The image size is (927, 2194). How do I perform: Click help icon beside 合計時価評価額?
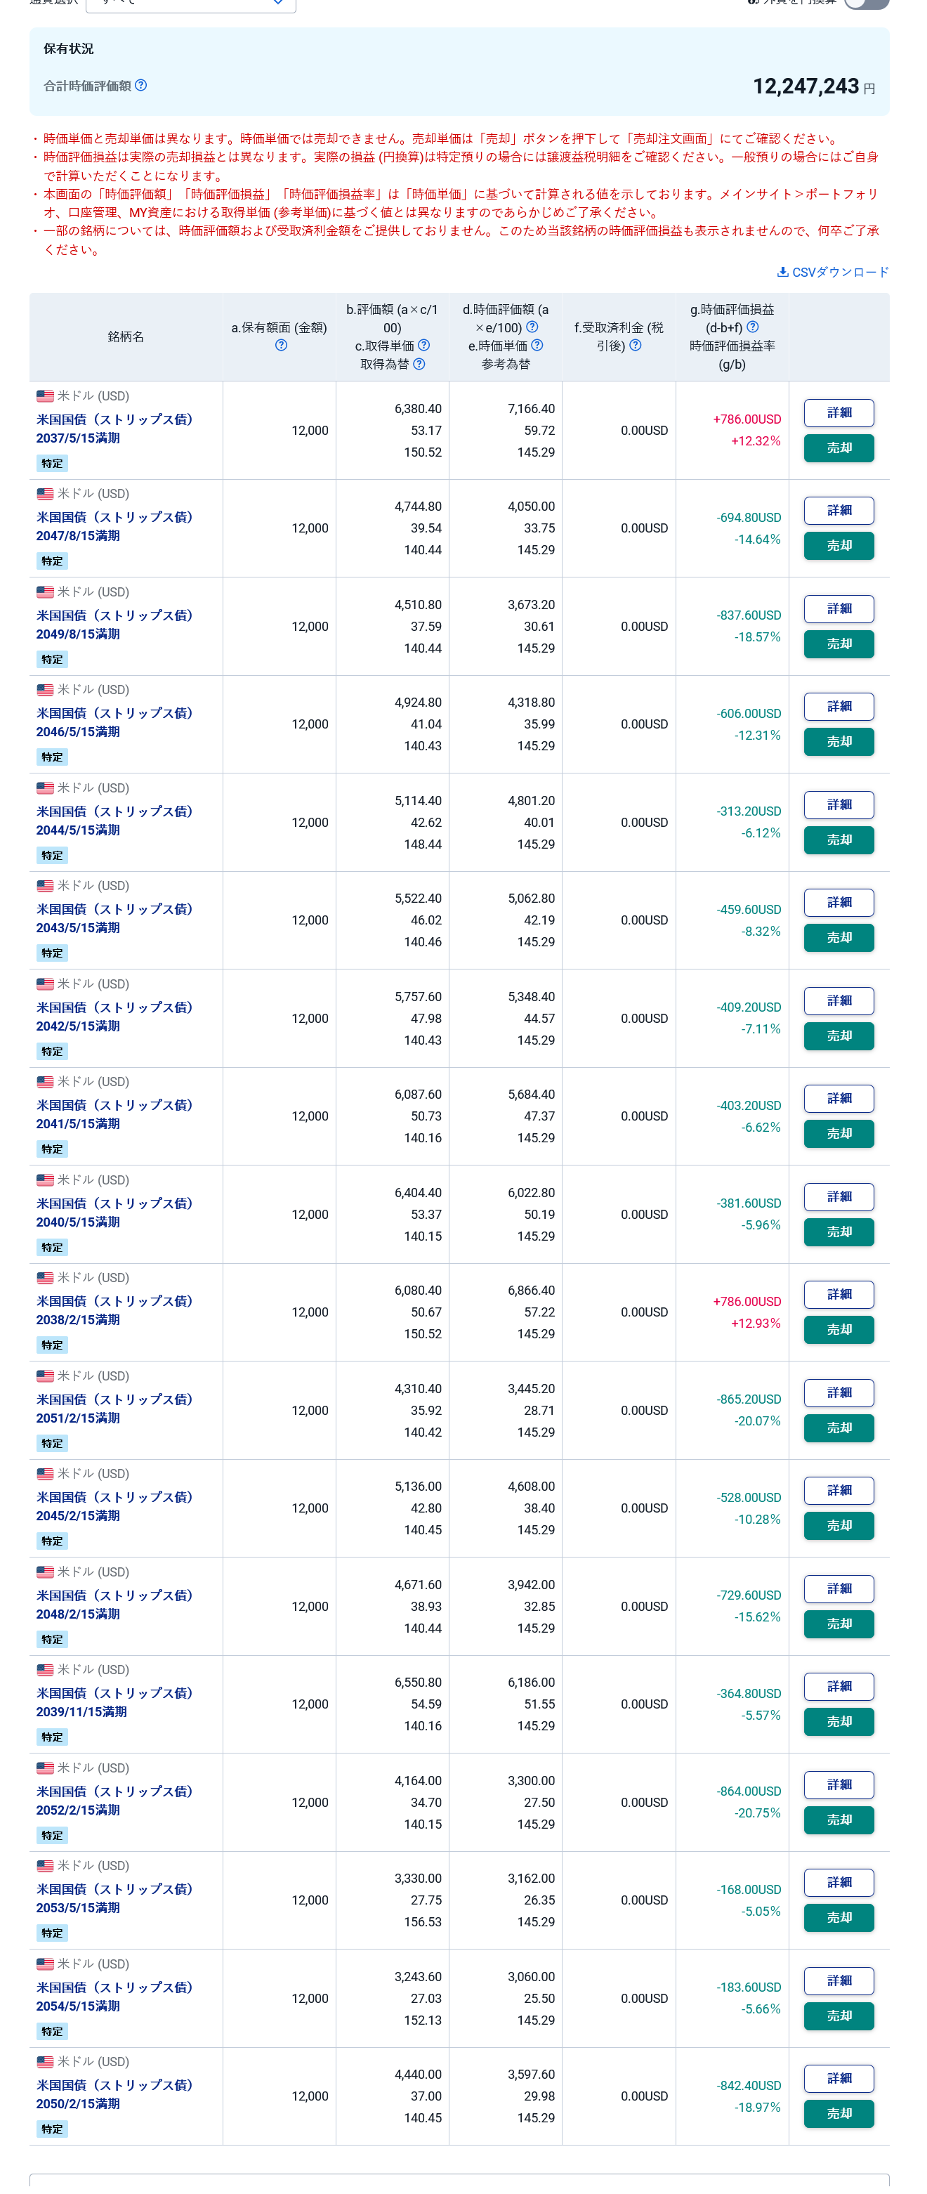tap(141, 85)
